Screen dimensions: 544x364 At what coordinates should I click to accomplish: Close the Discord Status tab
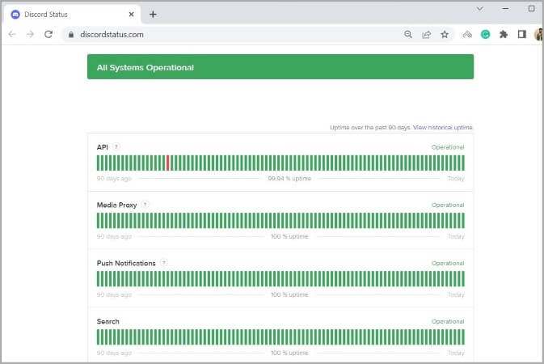[x=131, y=14]
